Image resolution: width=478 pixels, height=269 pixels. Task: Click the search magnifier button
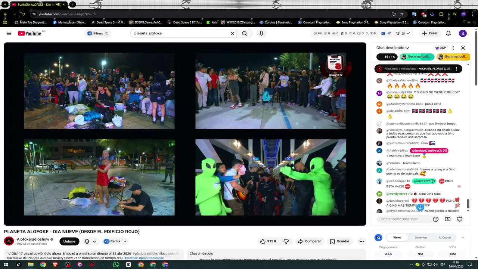[x=244, y=33]
